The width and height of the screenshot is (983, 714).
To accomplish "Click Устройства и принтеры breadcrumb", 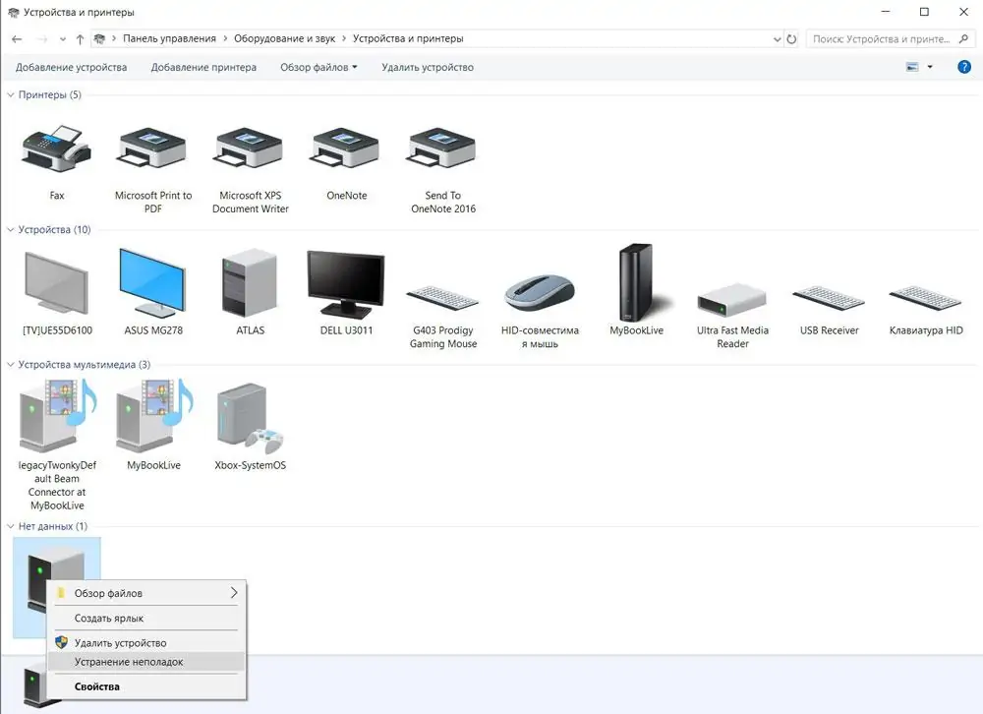I will (408, 39).
